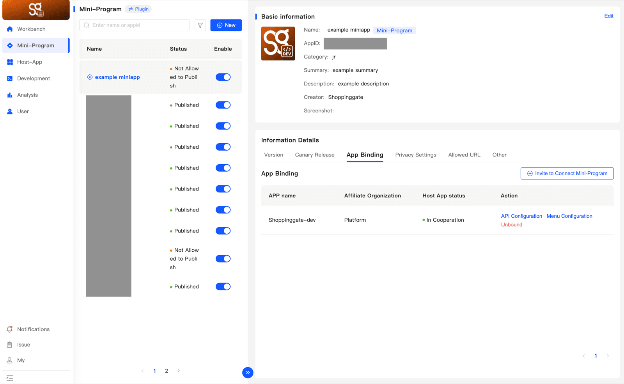Switch to the Canary Release tab
The height and width of the screenshot is (384, 624).
(x=315, y=155)
